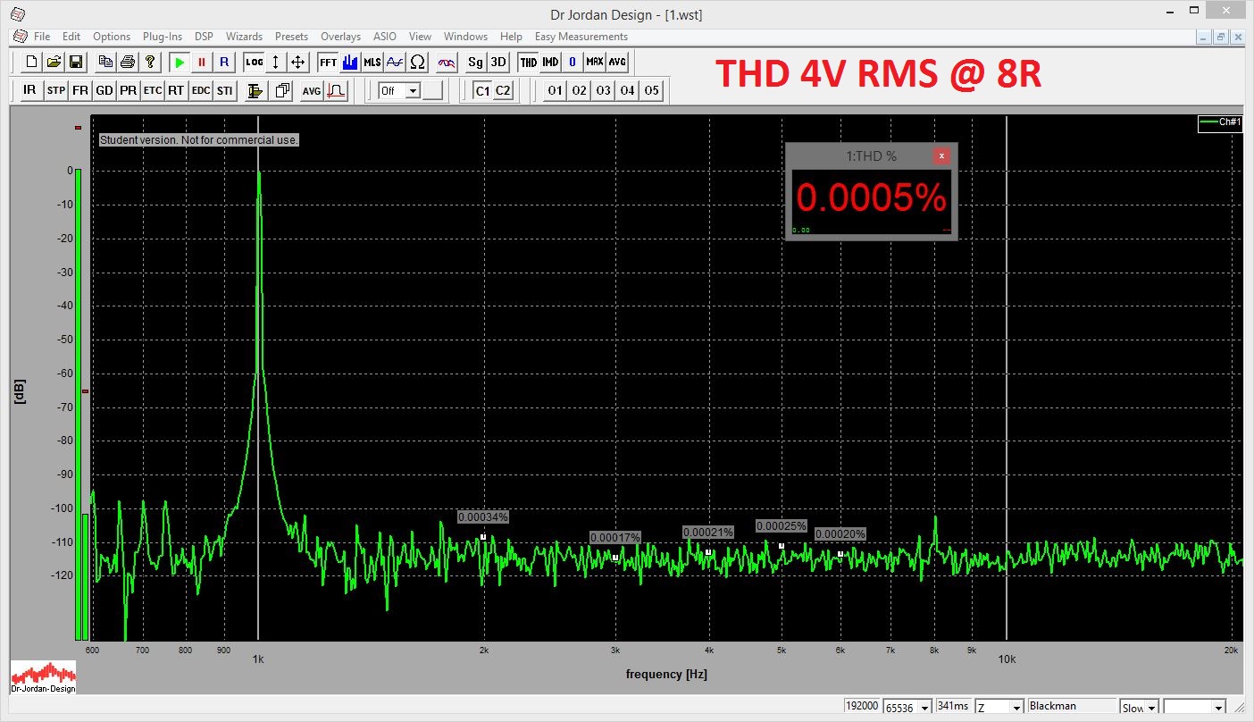Select RT reverberation time view

(177, 90)
